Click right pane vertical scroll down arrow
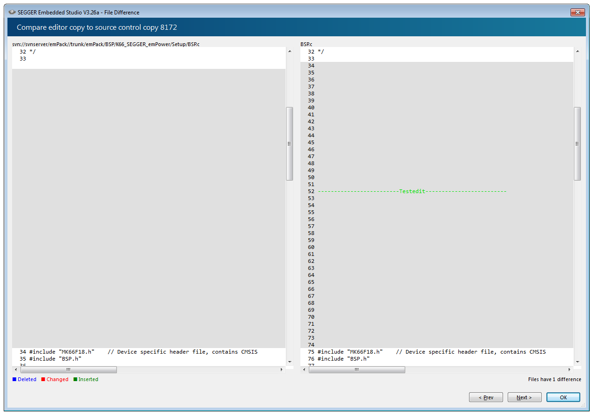This screenshot has width=592, height=416. (x=578, y=362)
